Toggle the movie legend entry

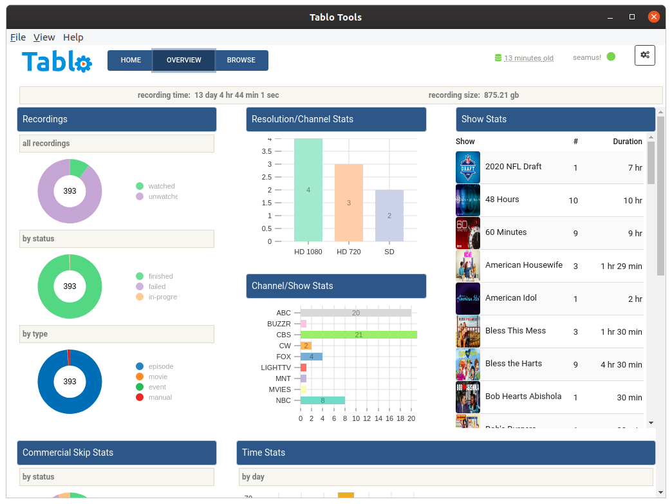(152, 377)
